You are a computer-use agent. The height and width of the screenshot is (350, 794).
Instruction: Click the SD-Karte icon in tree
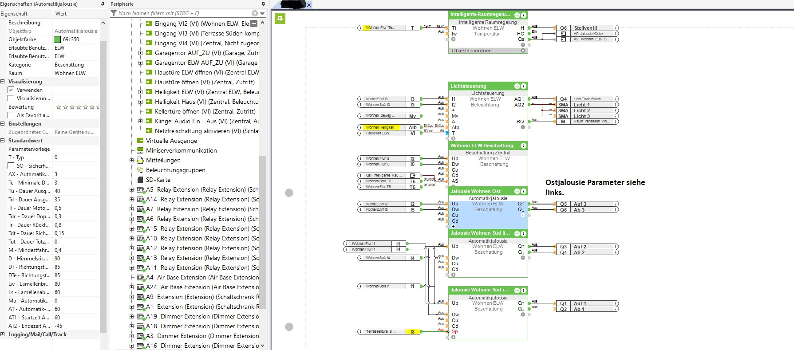140,180
